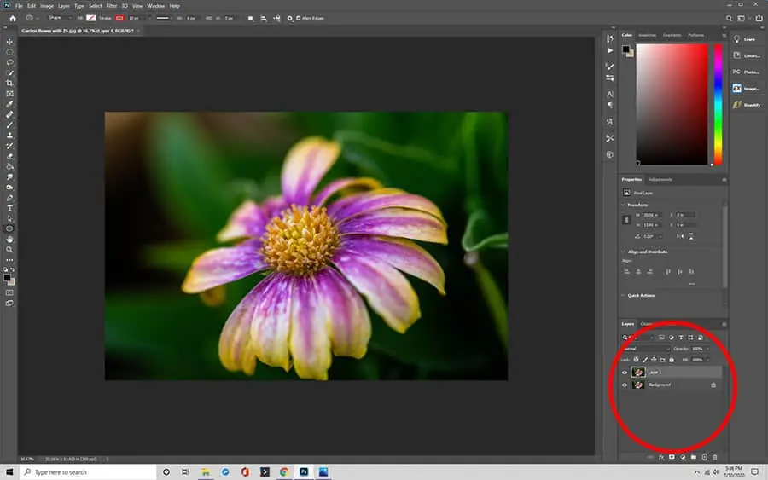Select the Layer 1 thumbnail
The image size is (768, 480).
(x=638, y=373)
